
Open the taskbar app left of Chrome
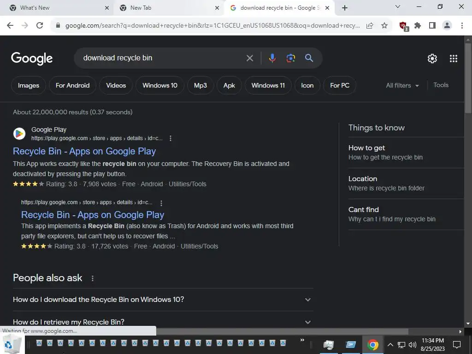[x=350, y=345]
